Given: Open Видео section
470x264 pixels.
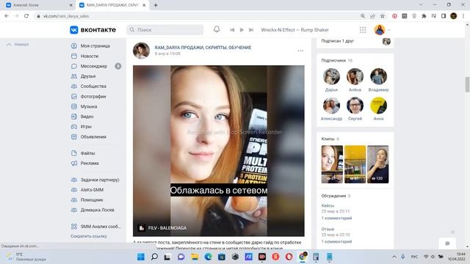Looking at the screenshot, I should pyautogui.click(x=87, y=117).
